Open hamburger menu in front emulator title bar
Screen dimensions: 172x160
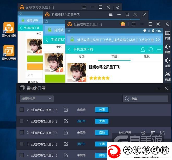tap(134, 24)
